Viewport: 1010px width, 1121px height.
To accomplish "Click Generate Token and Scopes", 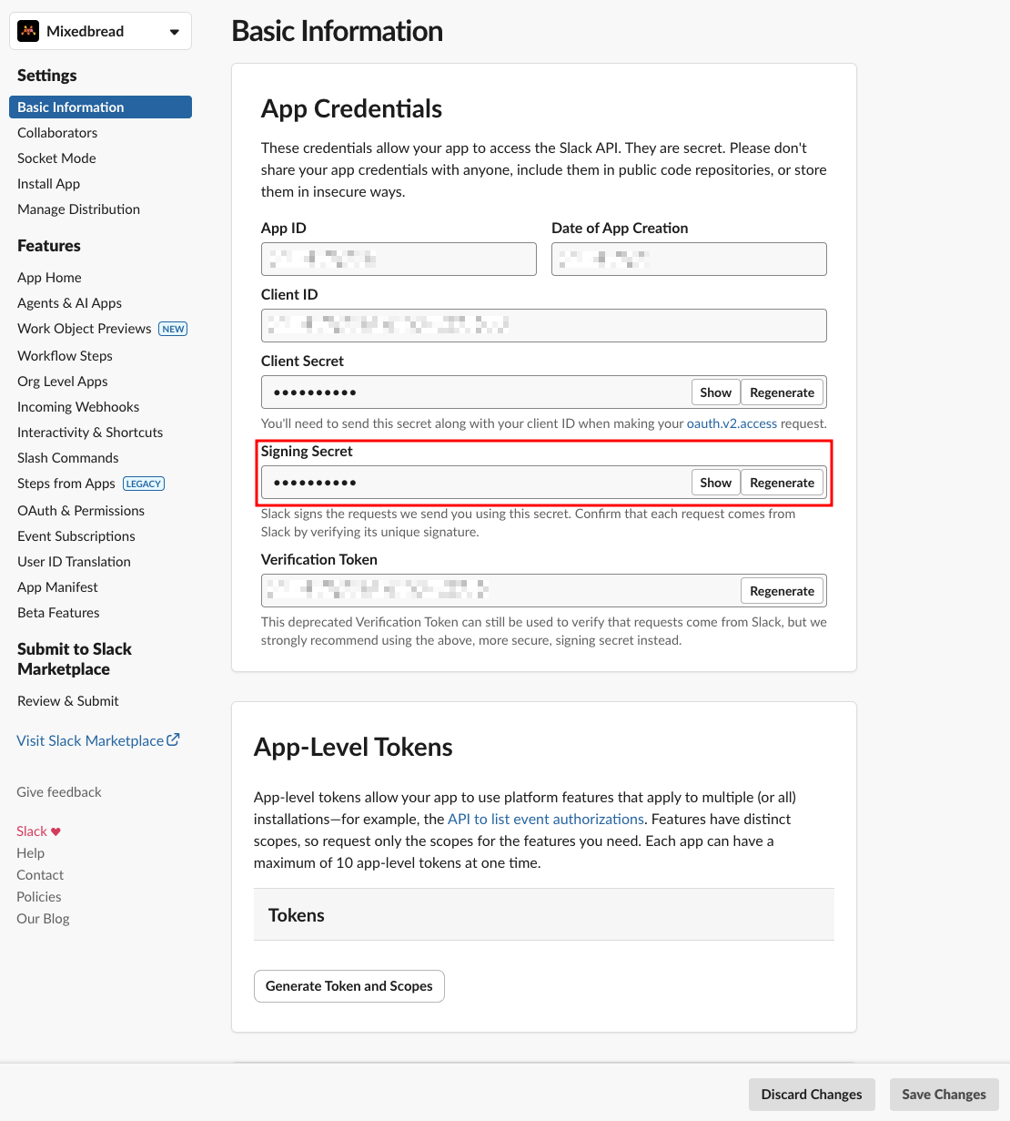I will 349,986.
